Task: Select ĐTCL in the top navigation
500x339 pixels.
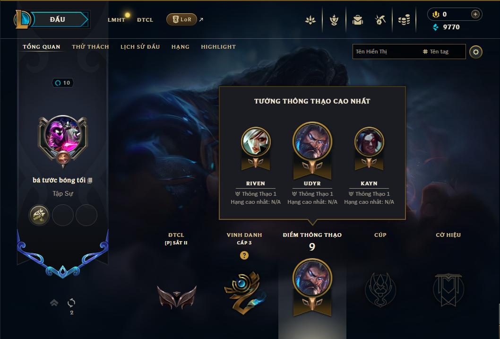Action: (x=145, y=20)
